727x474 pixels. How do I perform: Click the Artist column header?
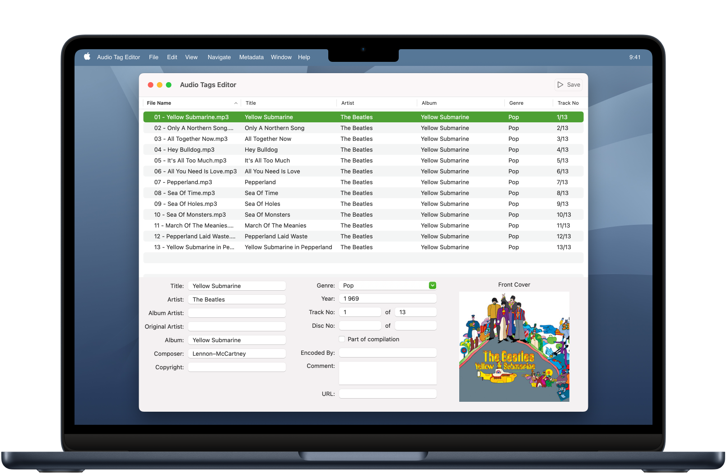click(x=377, y=103)
